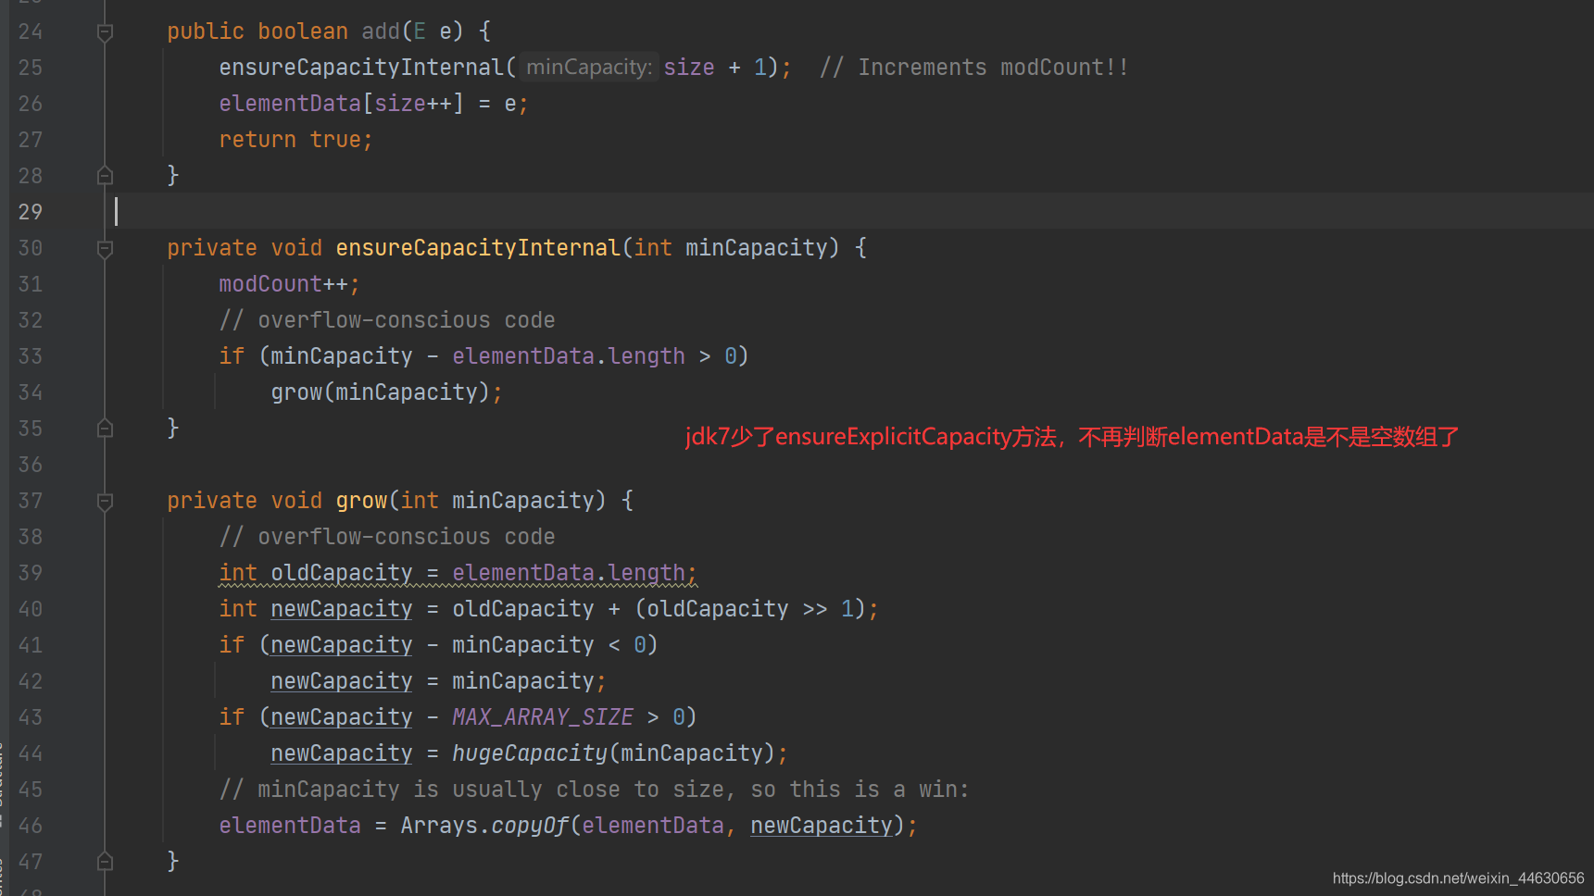
Task: Collapse ensureCapacityInternal method fold at line 30
Action: coord(105,248)
